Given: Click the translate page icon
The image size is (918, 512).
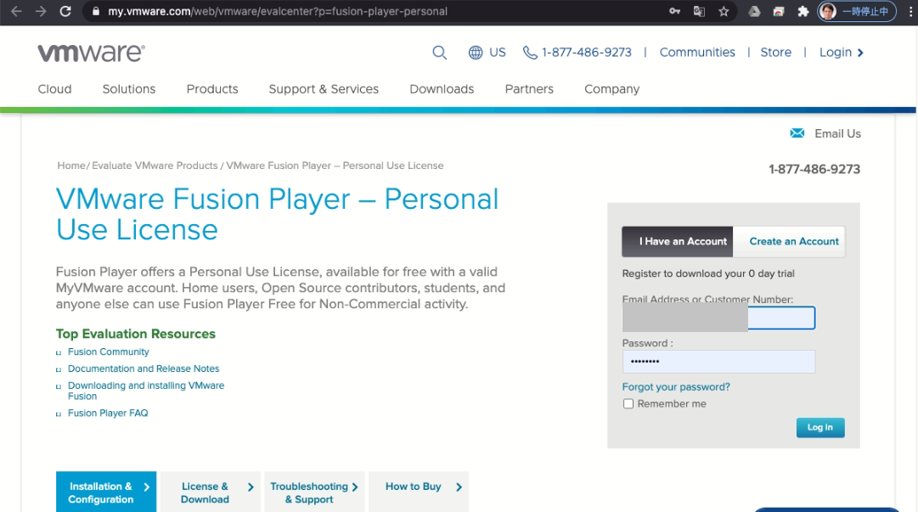Looking at the screenshot, I should pos(699,11).
